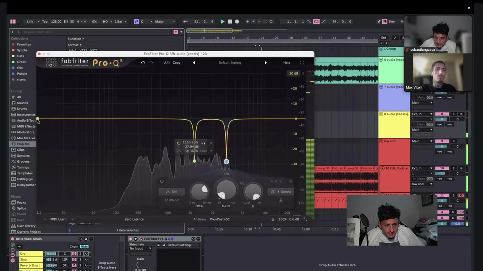The image size is (483, 271).
Task: Click the Tap tempo button
Action: (45, 21)
